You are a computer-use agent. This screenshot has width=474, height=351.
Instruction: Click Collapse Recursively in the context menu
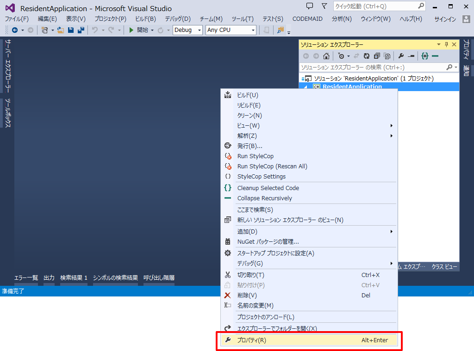(x=309, y=198)
